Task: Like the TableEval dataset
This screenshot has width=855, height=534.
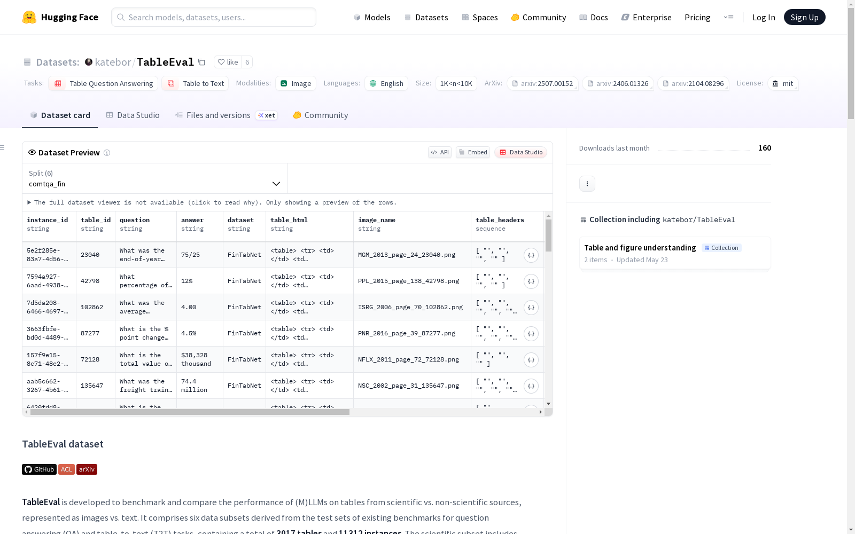Action: (228, 62)
